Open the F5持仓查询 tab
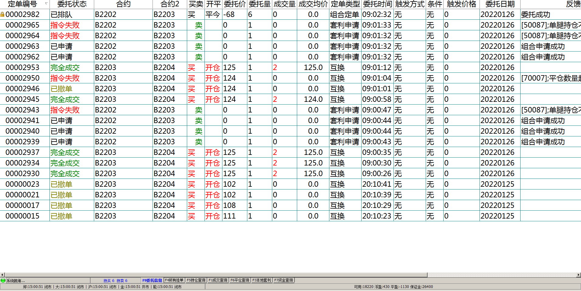Image resolution: width=581 pixels, height=291 pixels. point(196,280)
